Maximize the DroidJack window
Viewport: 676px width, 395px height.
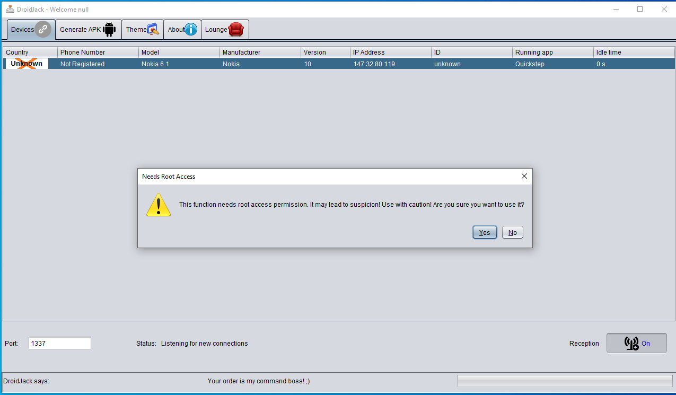640,9
